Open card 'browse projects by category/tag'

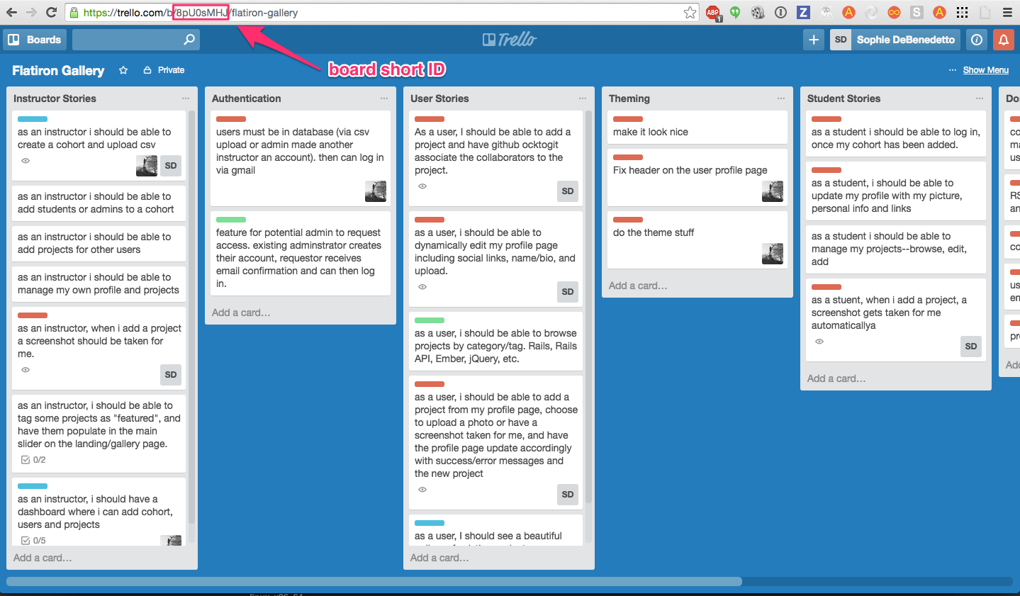(495, 341)
